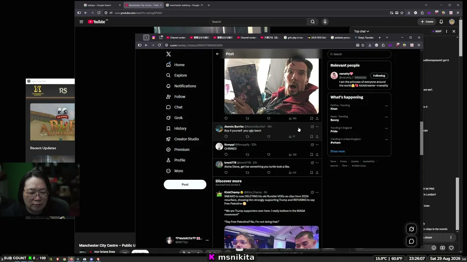Open the floating chat messages button
467x262 pixels.
412,241
